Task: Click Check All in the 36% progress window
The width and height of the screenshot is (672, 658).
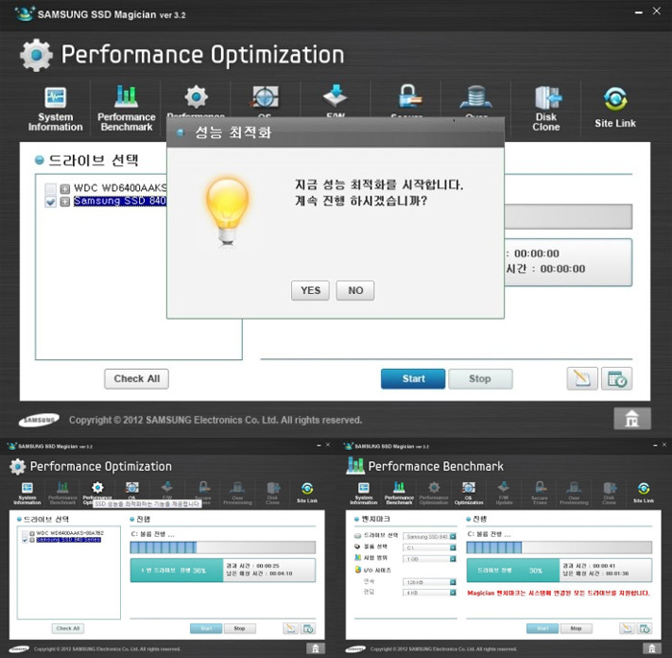Action: (68, 628)
